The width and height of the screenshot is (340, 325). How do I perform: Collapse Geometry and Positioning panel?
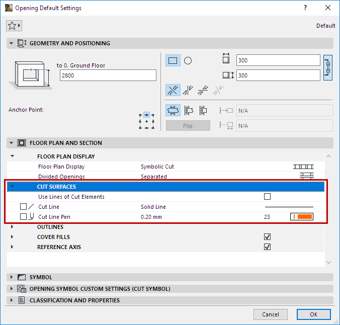[11, 43]
